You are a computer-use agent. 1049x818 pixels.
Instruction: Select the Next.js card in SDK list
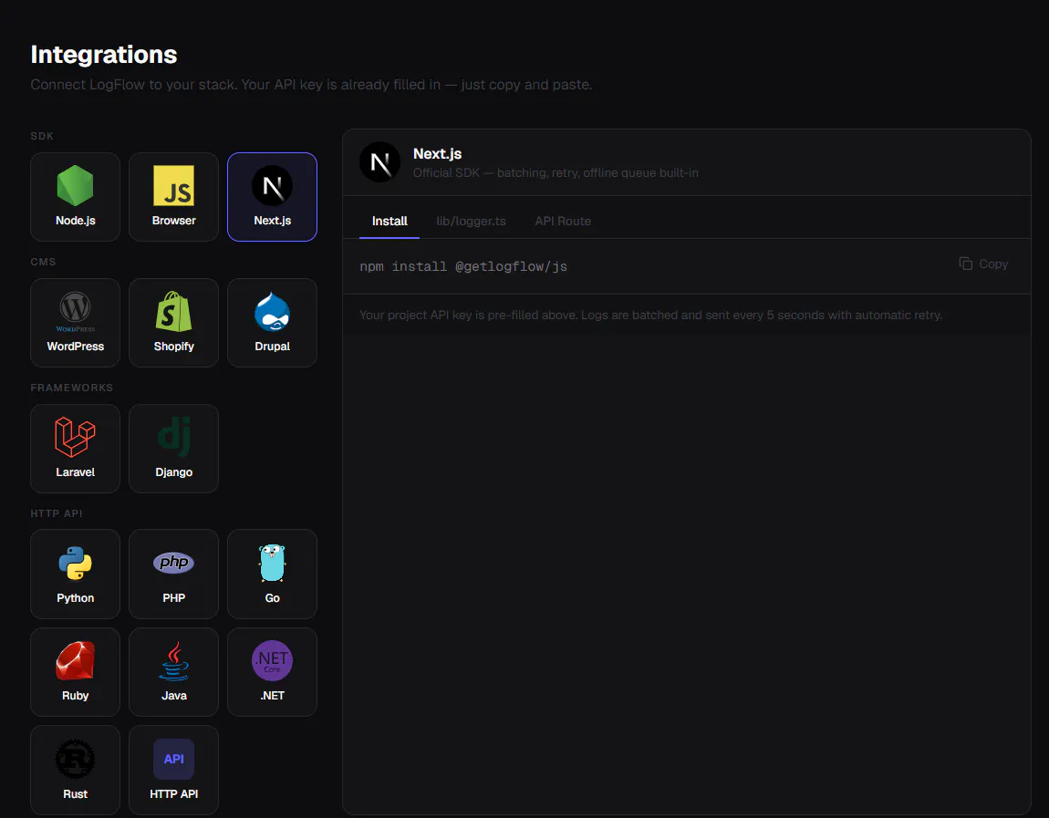[x=273, y=197]
